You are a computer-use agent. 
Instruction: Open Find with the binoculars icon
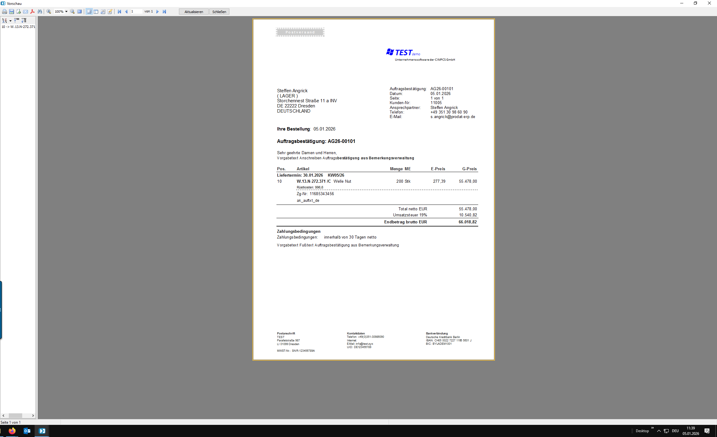tap(40, 12)
